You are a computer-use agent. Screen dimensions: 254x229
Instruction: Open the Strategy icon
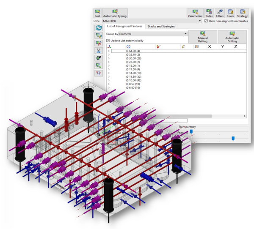point(243,12)
